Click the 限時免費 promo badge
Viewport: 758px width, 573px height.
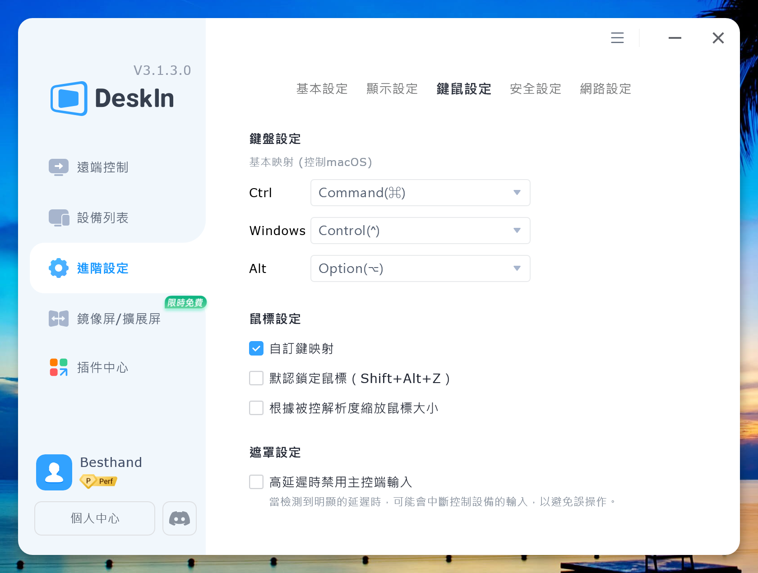coord(185,303)
